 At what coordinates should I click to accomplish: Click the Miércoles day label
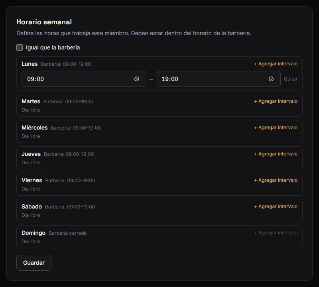tap(35, 128)
